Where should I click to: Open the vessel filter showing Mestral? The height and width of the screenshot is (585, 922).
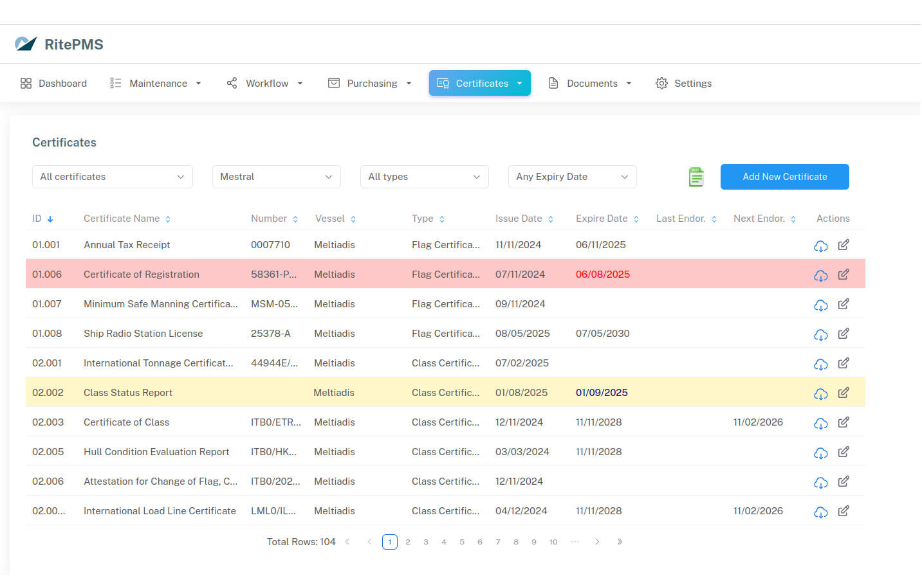click(x=276, y=177)
